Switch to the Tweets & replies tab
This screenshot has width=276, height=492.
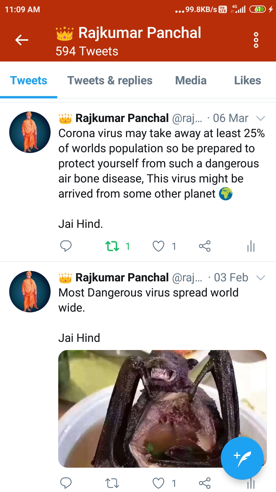pos(110,80)
